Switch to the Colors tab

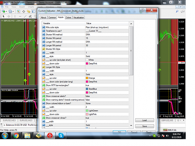tap(68, 17)
